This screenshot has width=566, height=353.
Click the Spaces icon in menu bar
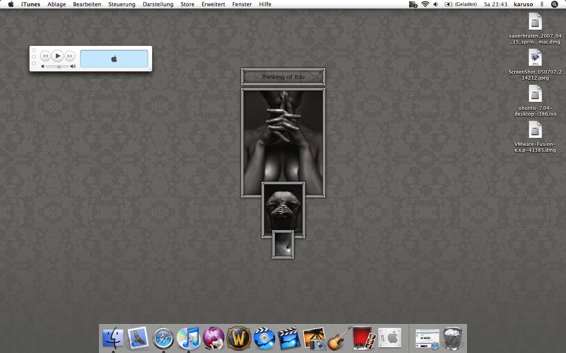pos(413,4)
